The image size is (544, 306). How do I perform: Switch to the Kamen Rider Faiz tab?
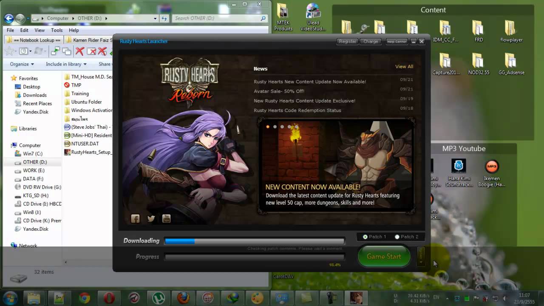[x=89, y=40]
